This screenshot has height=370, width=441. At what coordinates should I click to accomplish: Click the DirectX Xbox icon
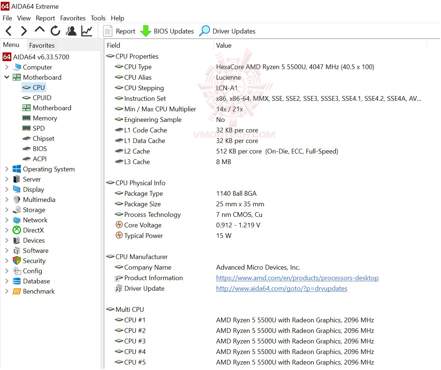pos(17,230)
